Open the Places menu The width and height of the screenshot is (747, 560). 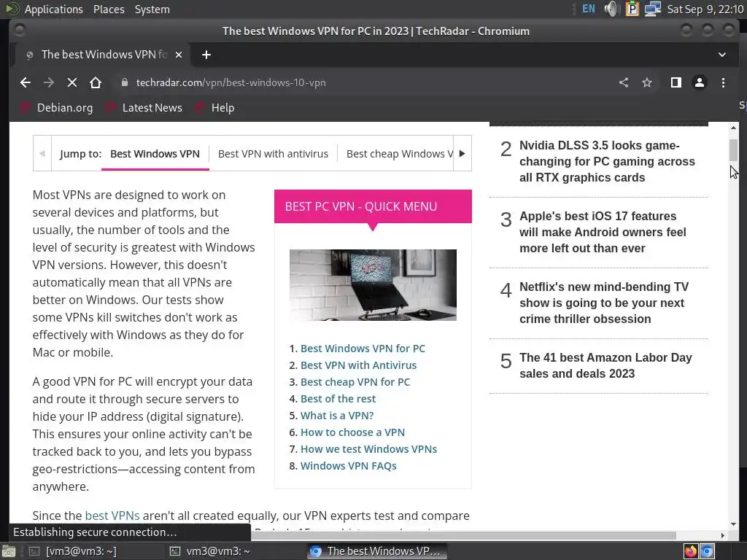(109, 9)
